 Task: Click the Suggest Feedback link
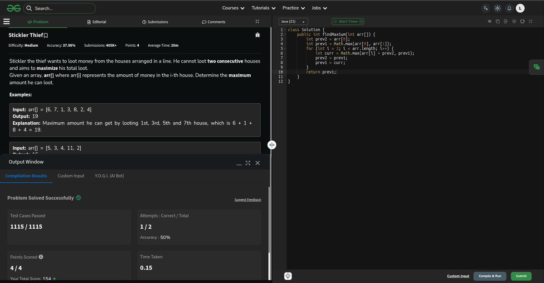point(248,200)
